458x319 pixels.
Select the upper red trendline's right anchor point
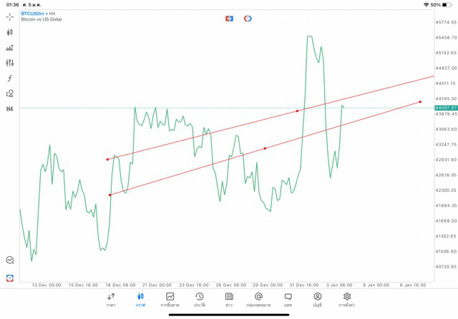297,111
